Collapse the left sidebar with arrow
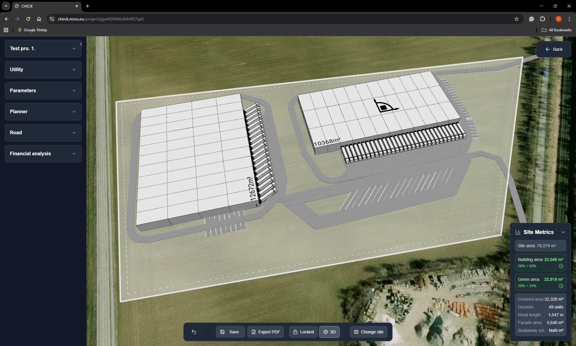 81,44
